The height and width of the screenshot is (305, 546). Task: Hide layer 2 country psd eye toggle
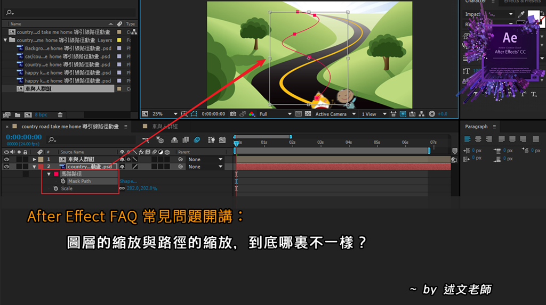6,167
